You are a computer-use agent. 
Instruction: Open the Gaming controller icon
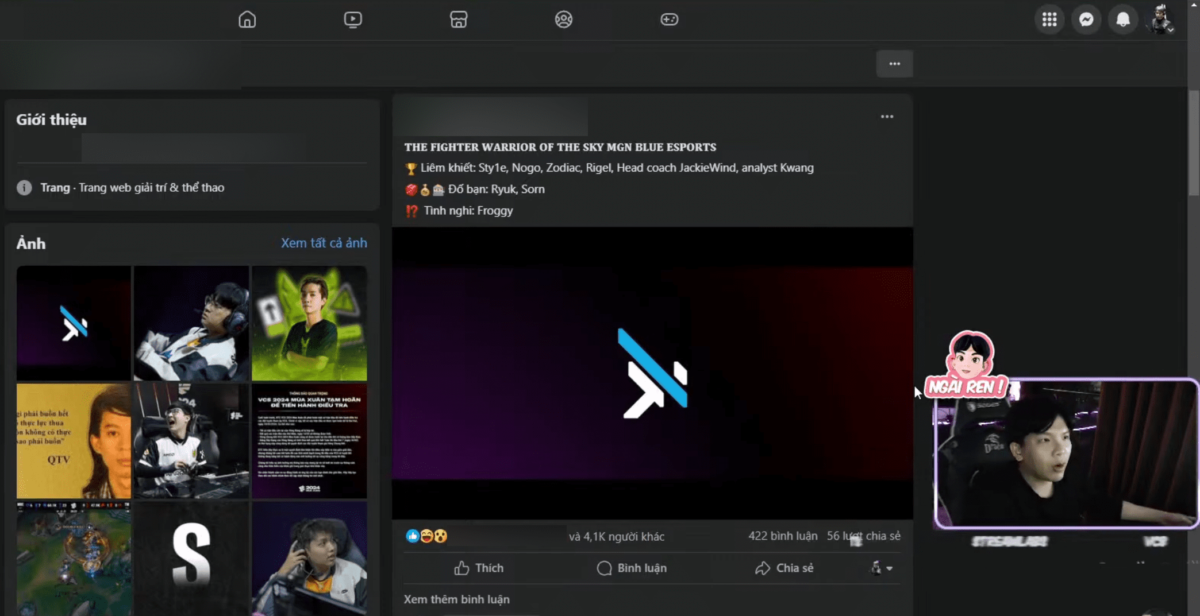click(x=670, y=20)
